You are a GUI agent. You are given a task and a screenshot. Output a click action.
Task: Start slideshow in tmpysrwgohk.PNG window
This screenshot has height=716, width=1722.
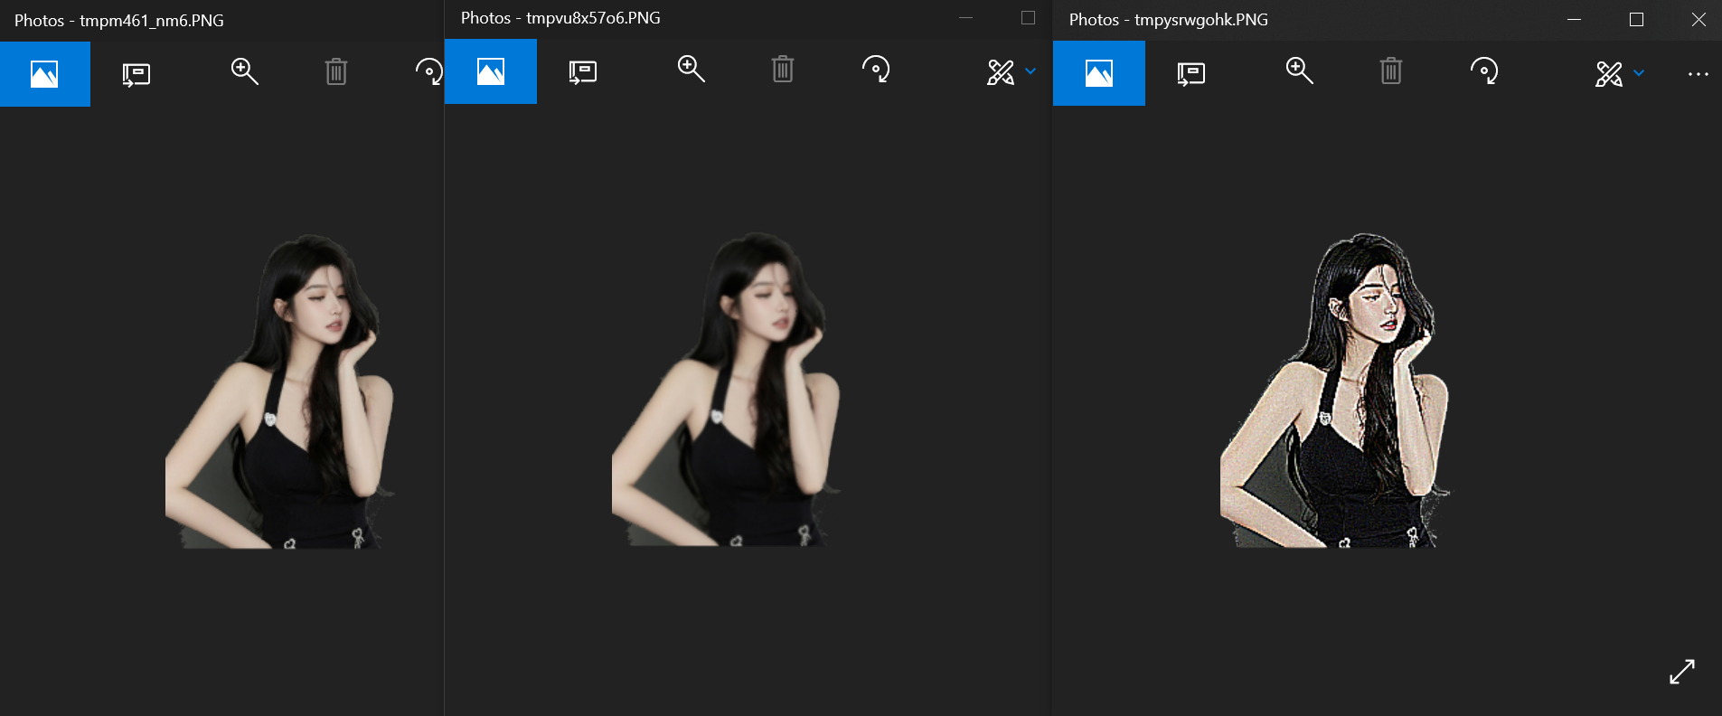1191,73
